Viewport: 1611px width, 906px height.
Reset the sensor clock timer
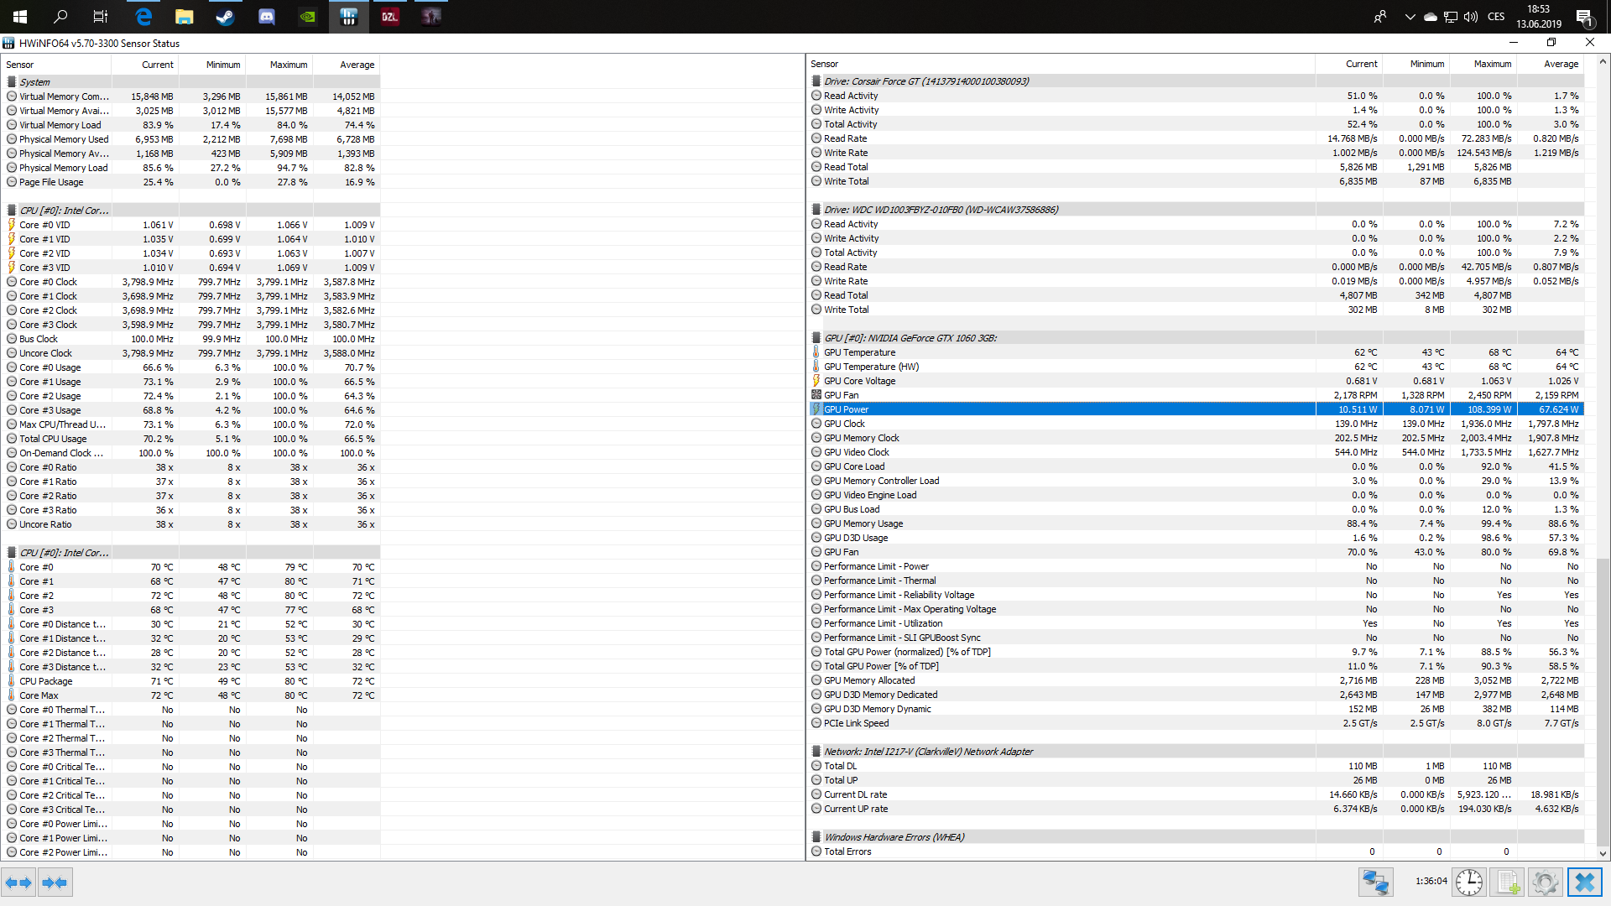point(1468,883)
